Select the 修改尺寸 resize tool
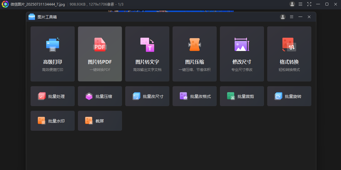This screenshot has height=170, width=341. 242,54
